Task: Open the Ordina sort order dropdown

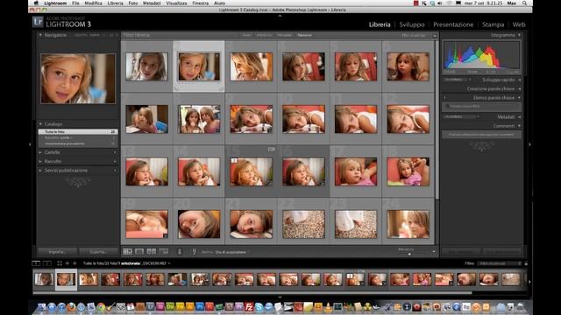Action: point(231,252)
